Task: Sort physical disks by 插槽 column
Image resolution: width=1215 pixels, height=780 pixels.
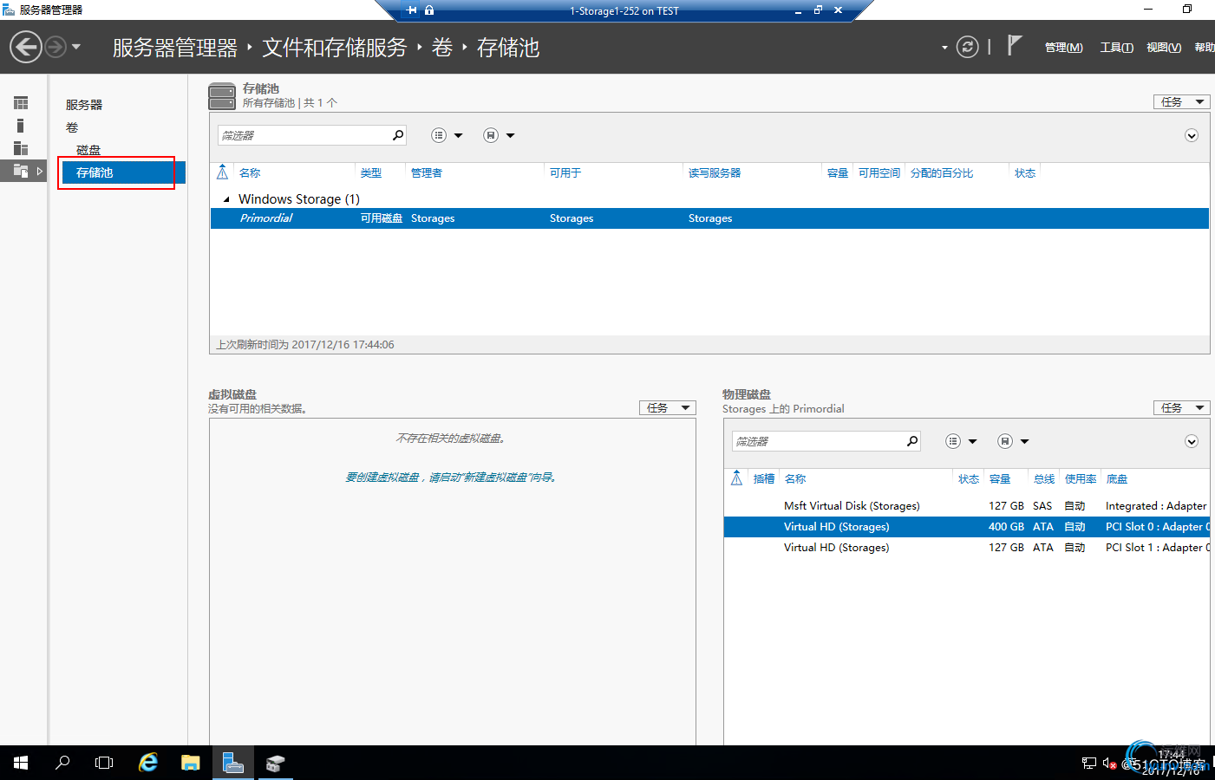Action: 764,479
